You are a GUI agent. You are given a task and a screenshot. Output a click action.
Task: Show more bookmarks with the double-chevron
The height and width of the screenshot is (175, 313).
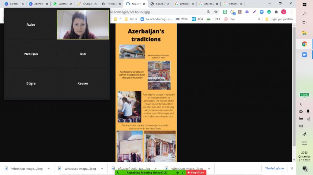point(260,19)
